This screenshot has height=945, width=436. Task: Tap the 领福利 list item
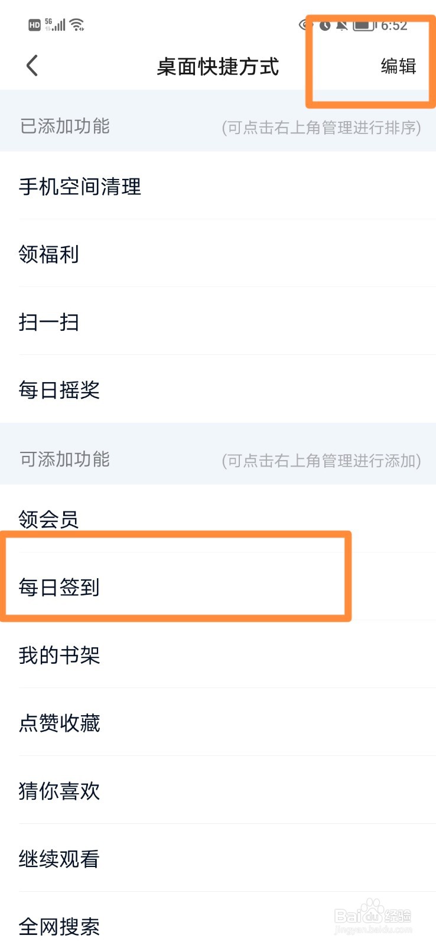click(x=50, y=254)
